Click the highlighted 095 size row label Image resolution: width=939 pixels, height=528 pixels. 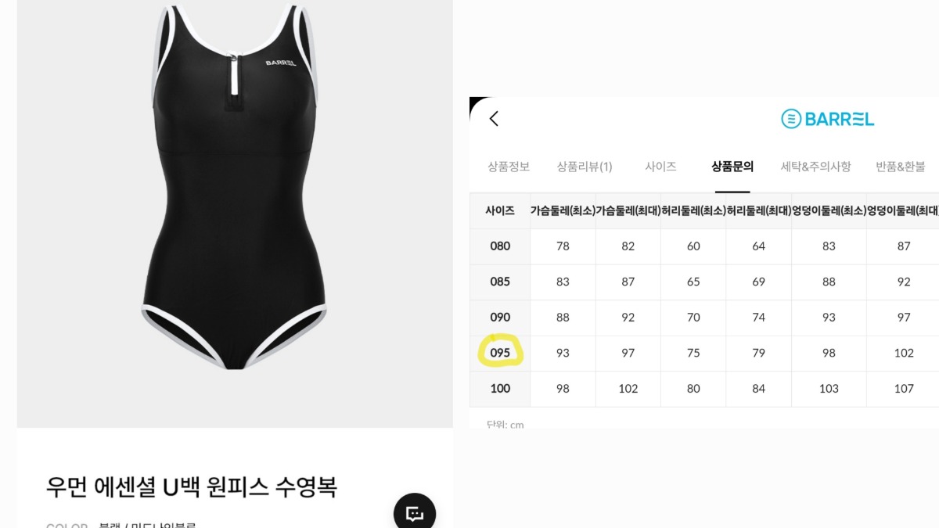pos(500,353)
